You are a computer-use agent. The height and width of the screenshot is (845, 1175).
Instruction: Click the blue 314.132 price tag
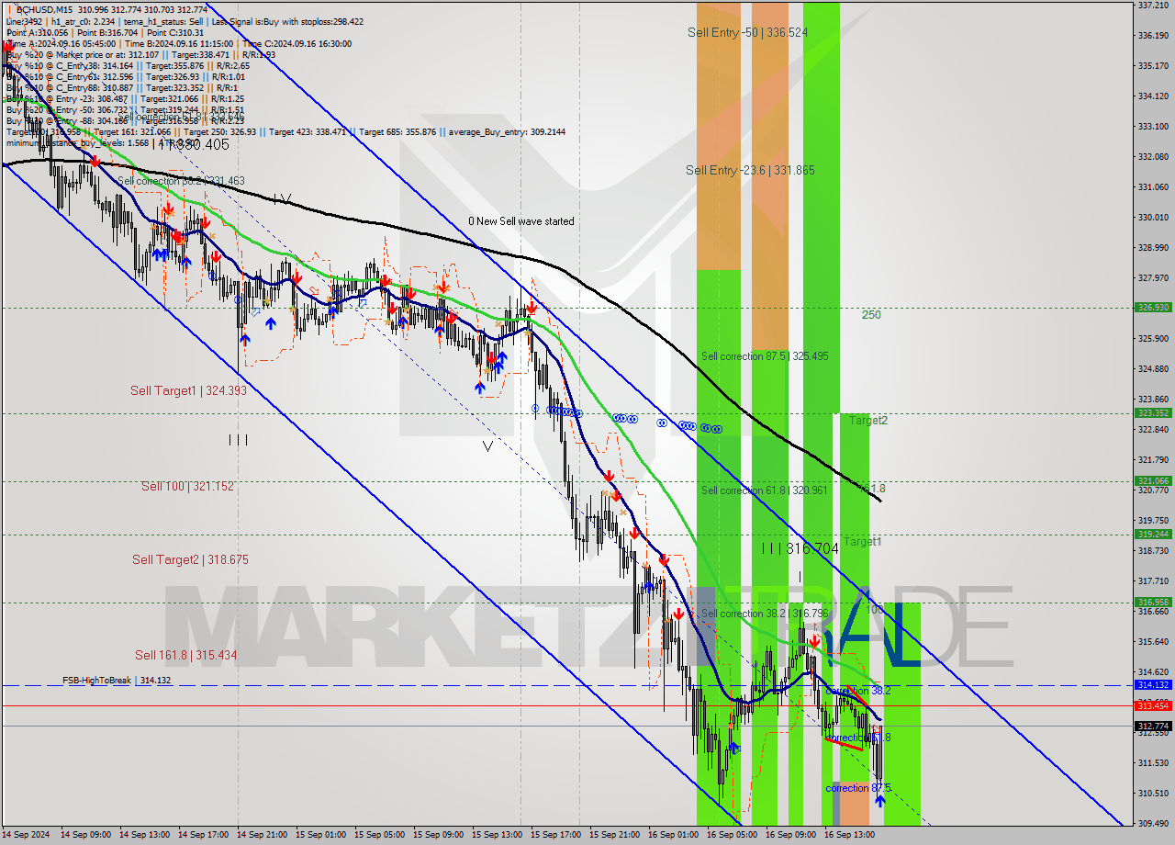pyautogui.click(x=1153, y=685)
